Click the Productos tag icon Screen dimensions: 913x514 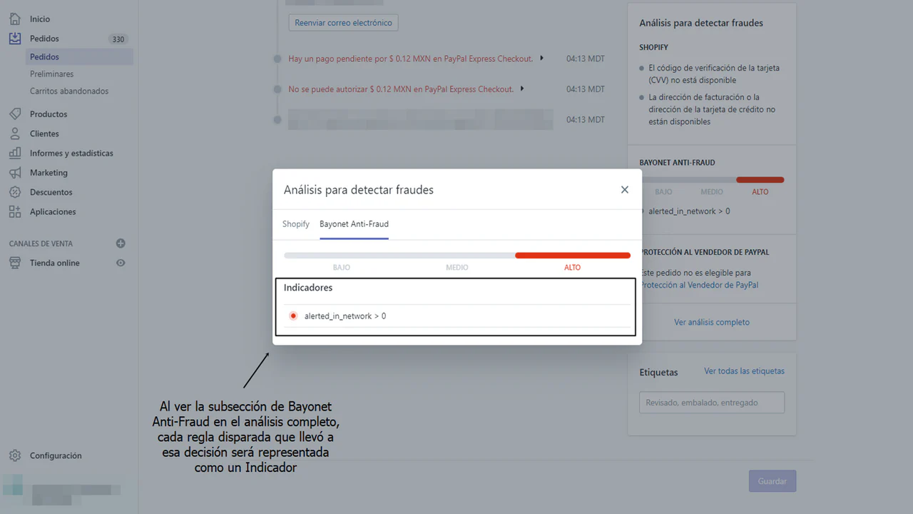coord(15,114)
